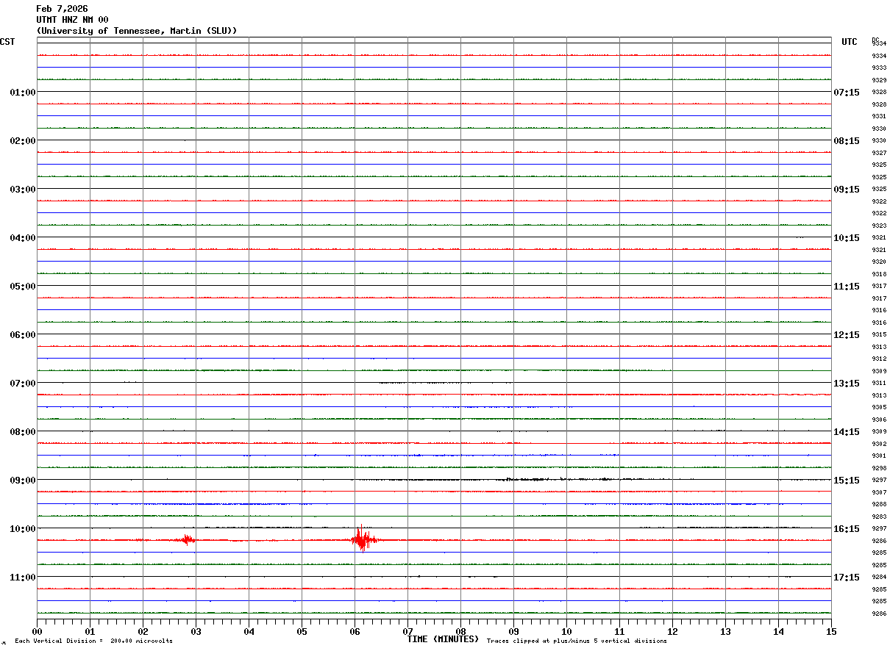890x651 pixels.
Task: Click the 09:00 CST time label
Action: (23, 480)
